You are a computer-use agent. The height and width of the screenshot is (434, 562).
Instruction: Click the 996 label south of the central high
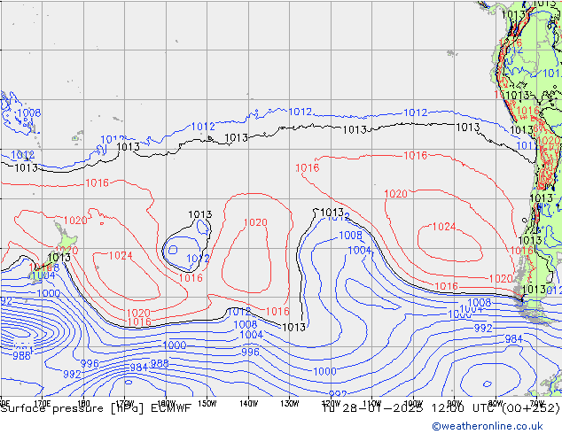(x=250, y=352)
